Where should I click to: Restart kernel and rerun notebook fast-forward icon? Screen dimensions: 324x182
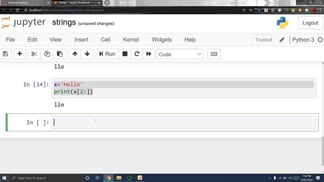coord(149,54)
